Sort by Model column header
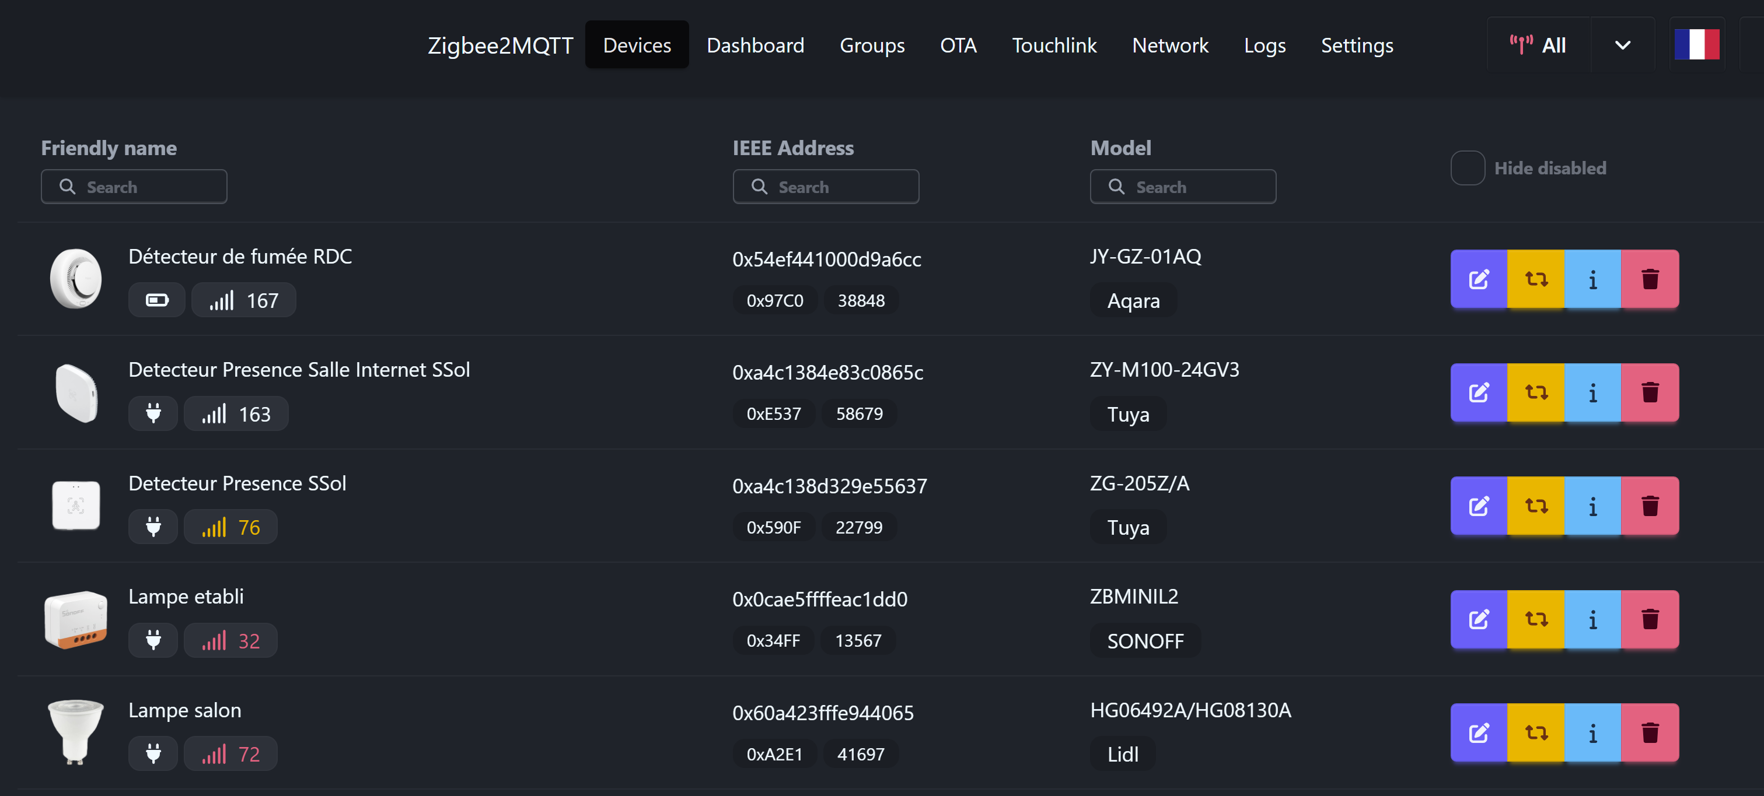The height and width of the screenshot is (796, 1764). pos(1120,148)
